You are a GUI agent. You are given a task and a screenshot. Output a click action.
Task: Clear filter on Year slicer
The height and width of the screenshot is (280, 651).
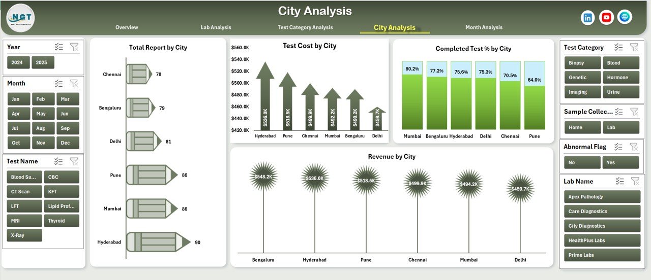point(74,47)
